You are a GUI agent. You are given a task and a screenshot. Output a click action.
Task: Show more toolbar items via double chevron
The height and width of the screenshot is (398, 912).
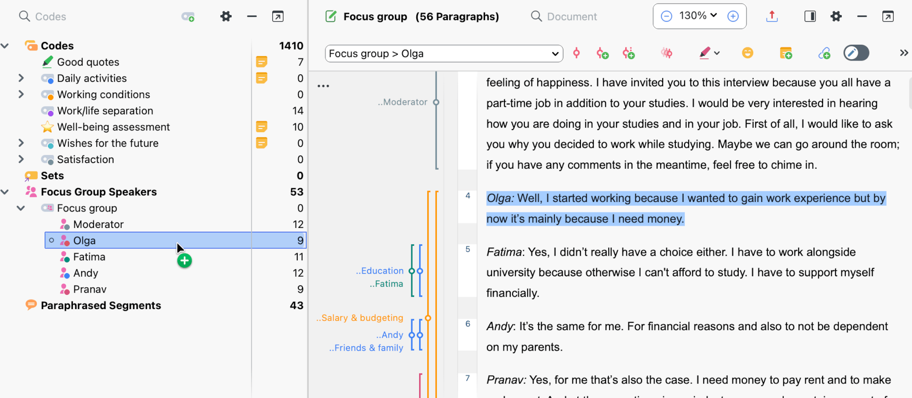tap(904, 53)
